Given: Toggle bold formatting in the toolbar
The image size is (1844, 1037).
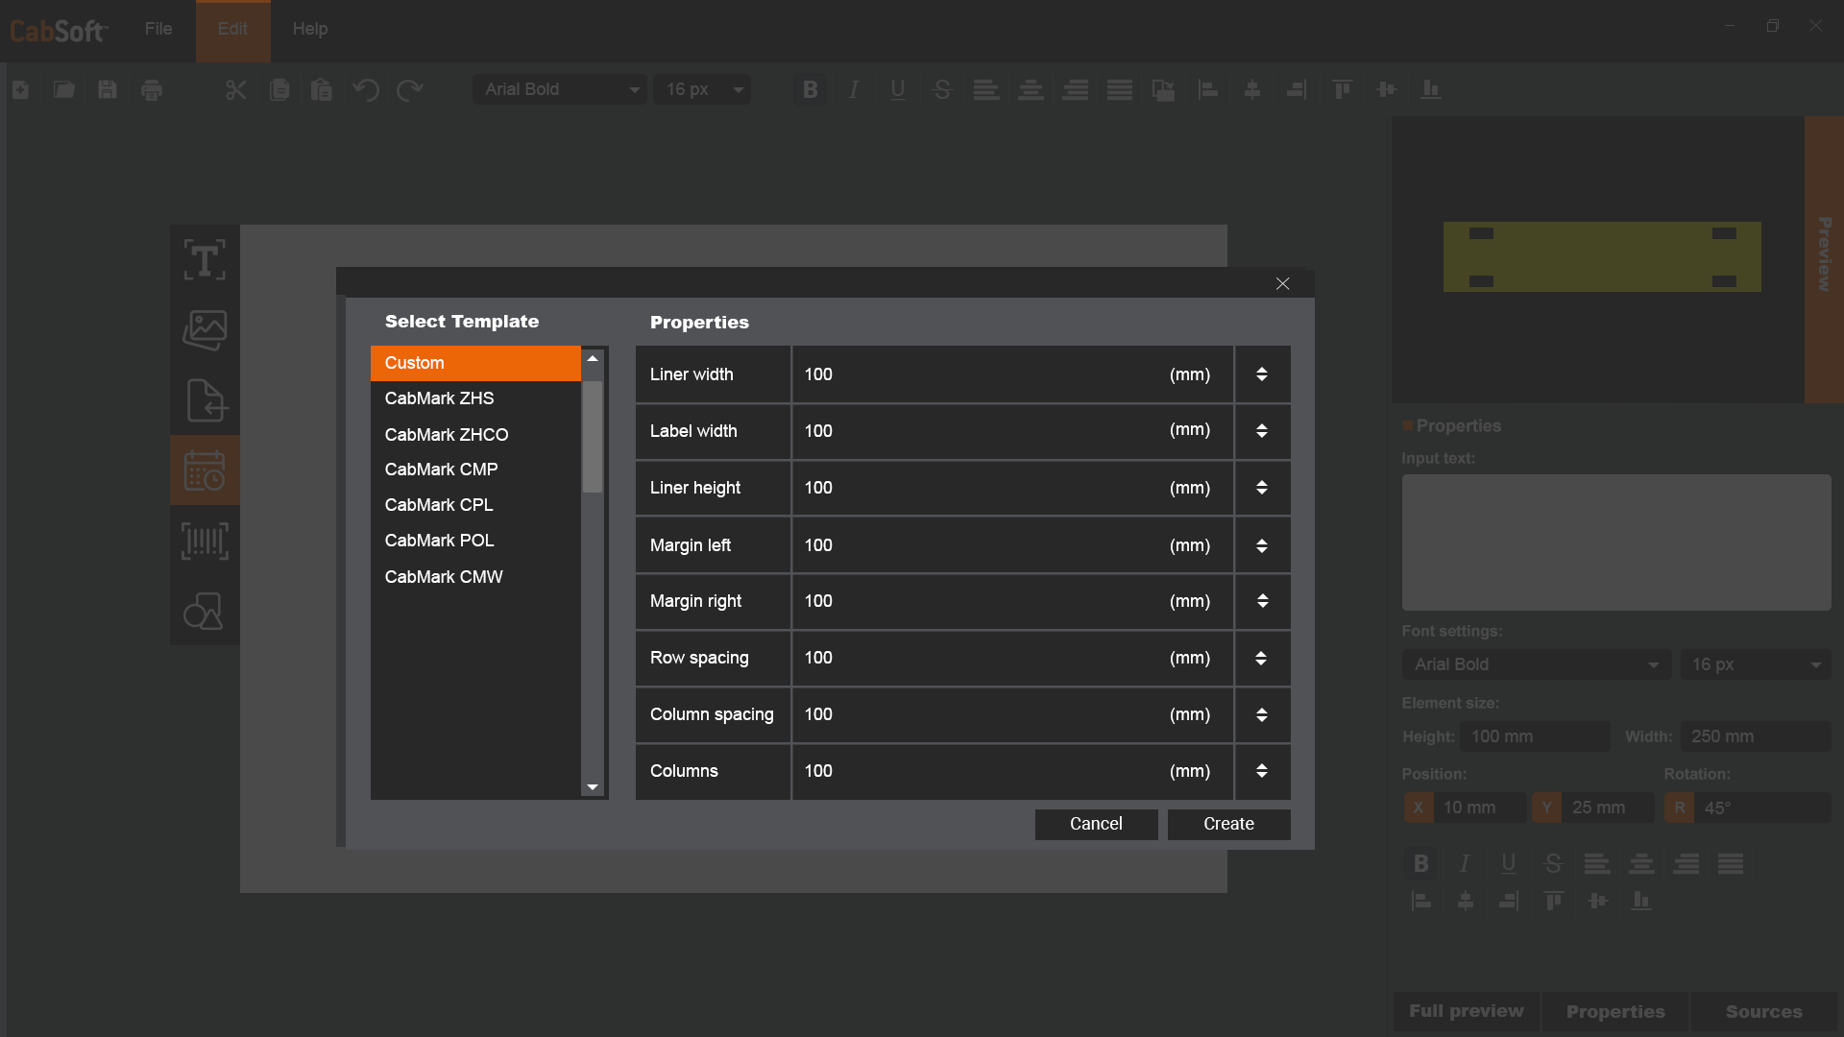Looking at the screenshot, I should [810, 89].
